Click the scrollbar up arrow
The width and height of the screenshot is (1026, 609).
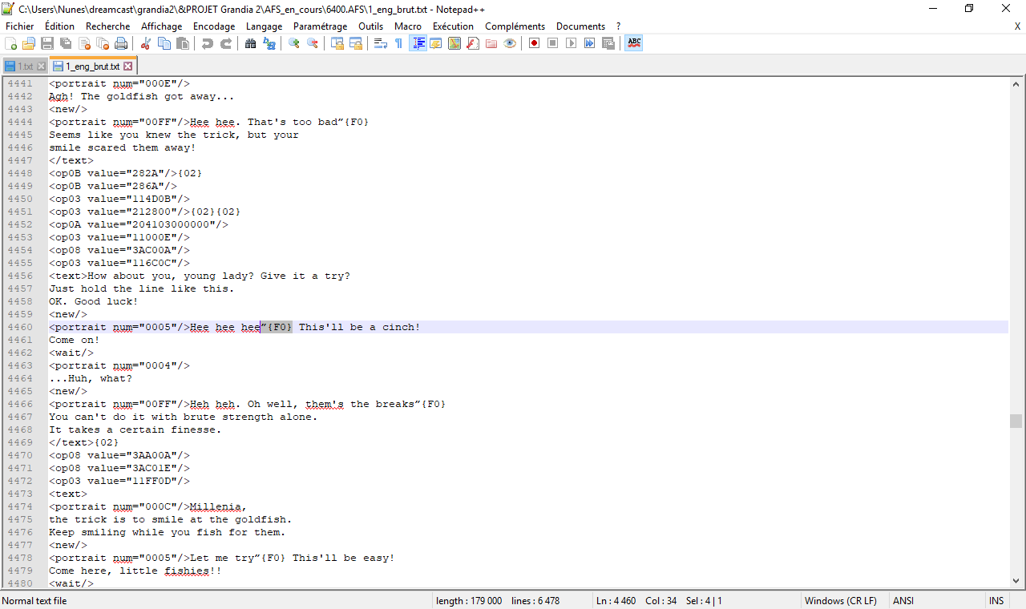[1016, 83]
